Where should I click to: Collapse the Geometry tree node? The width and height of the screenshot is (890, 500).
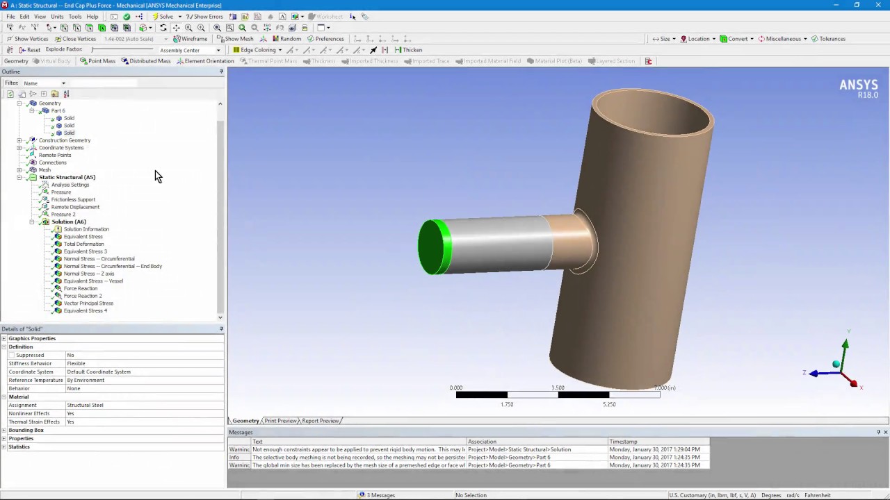[19, 103]
